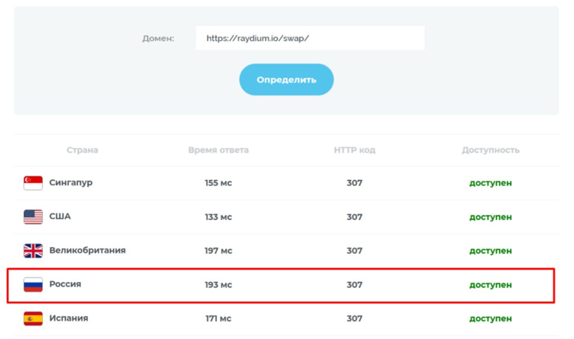Click the Великобритания country name
The height and width of the screenshot is (339, 574).
(87, 251)
